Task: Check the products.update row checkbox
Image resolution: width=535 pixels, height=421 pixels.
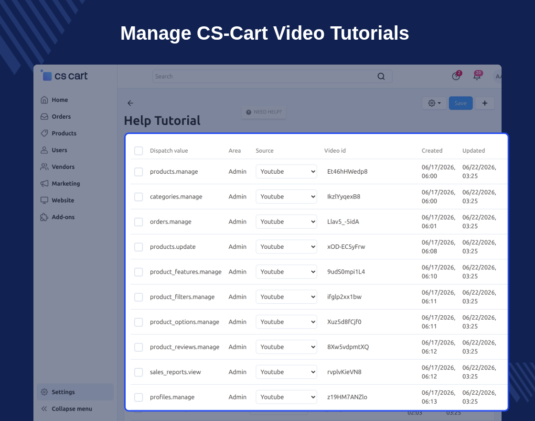Action: 139,247
